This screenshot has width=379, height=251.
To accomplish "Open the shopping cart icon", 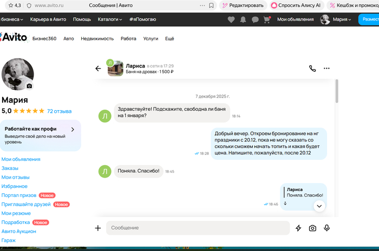I will tap(266, 19).
